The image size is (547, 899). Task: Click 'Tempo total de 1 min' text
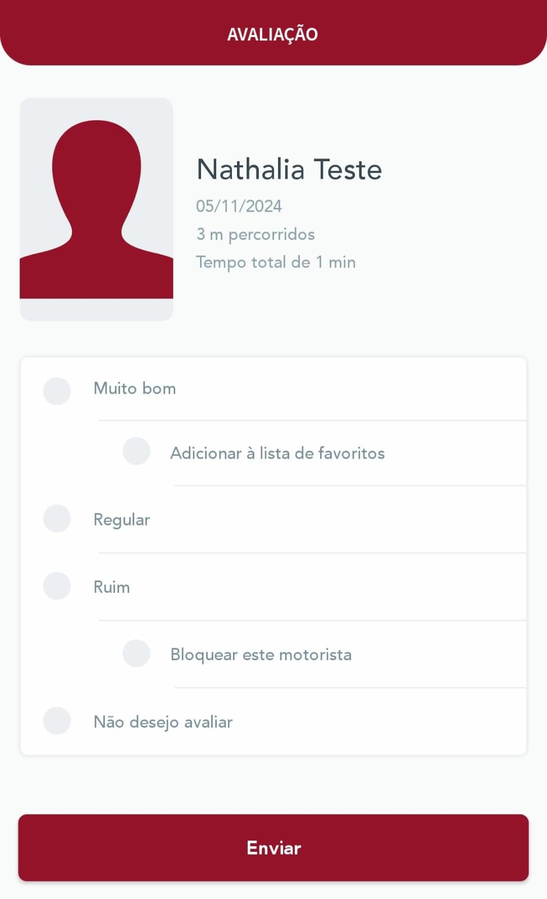(x=276, y=262)
